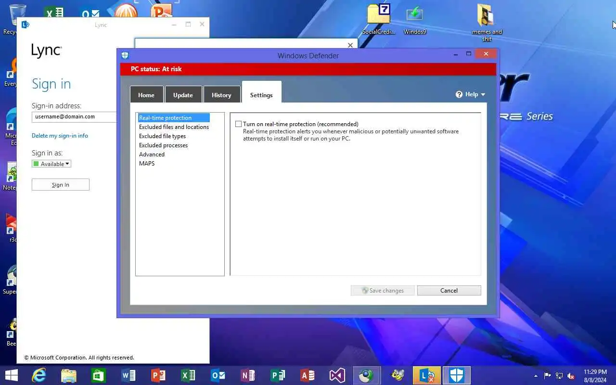Click Delete my sign-in info link
The height and width of the screenshot is (385, 616).
pos(60,136)
